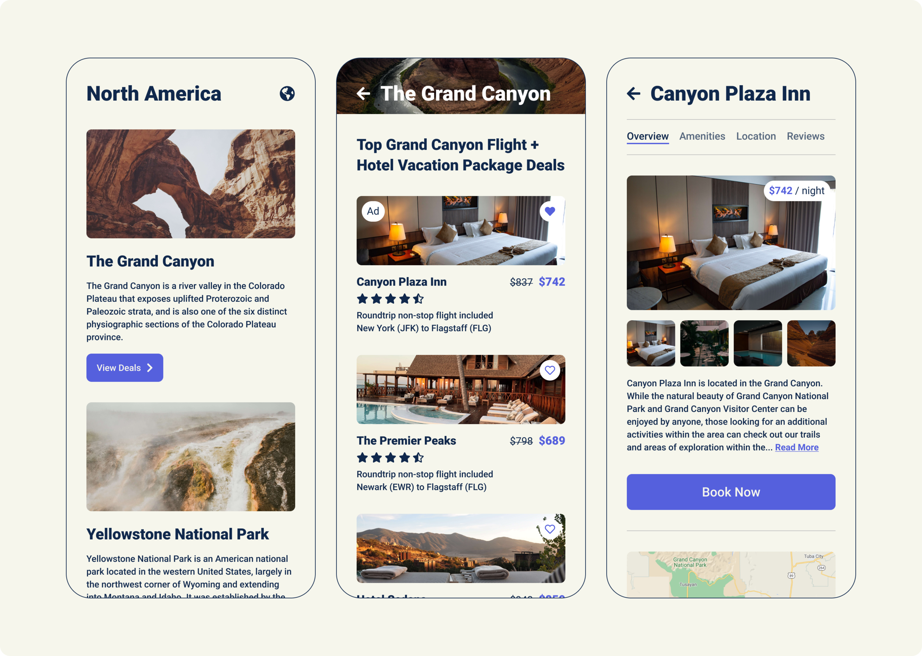
Task: Go back using the Canyon Plaza Inn arrow
Action: coord(634,94)
